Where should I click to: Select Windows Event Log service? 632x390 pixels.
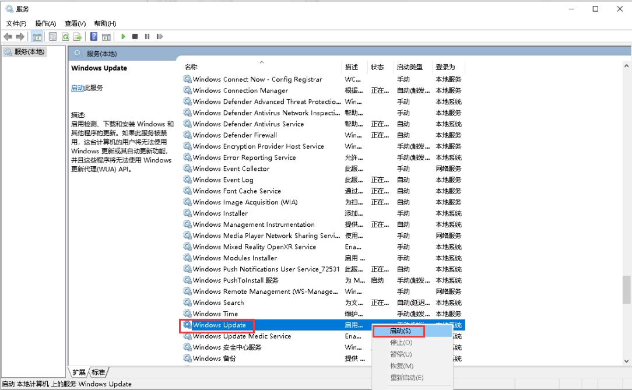point(323,180)
